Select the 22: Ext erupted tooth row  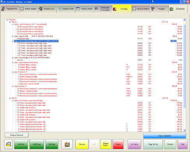click(30, 27)
